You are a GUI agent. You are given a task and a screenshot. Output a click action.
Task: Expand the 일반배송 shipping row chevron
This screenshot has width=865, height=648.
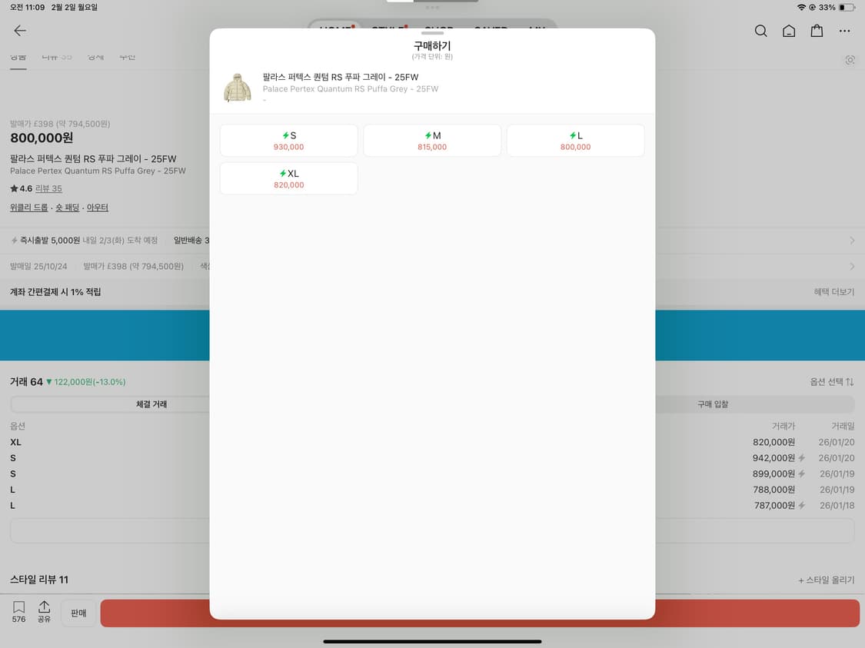[852, 240]
